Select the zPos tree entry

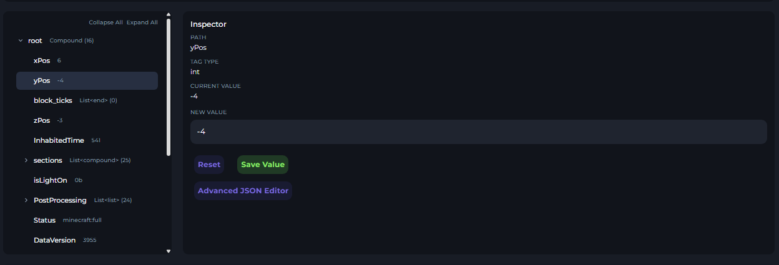(x=42, y=120)
